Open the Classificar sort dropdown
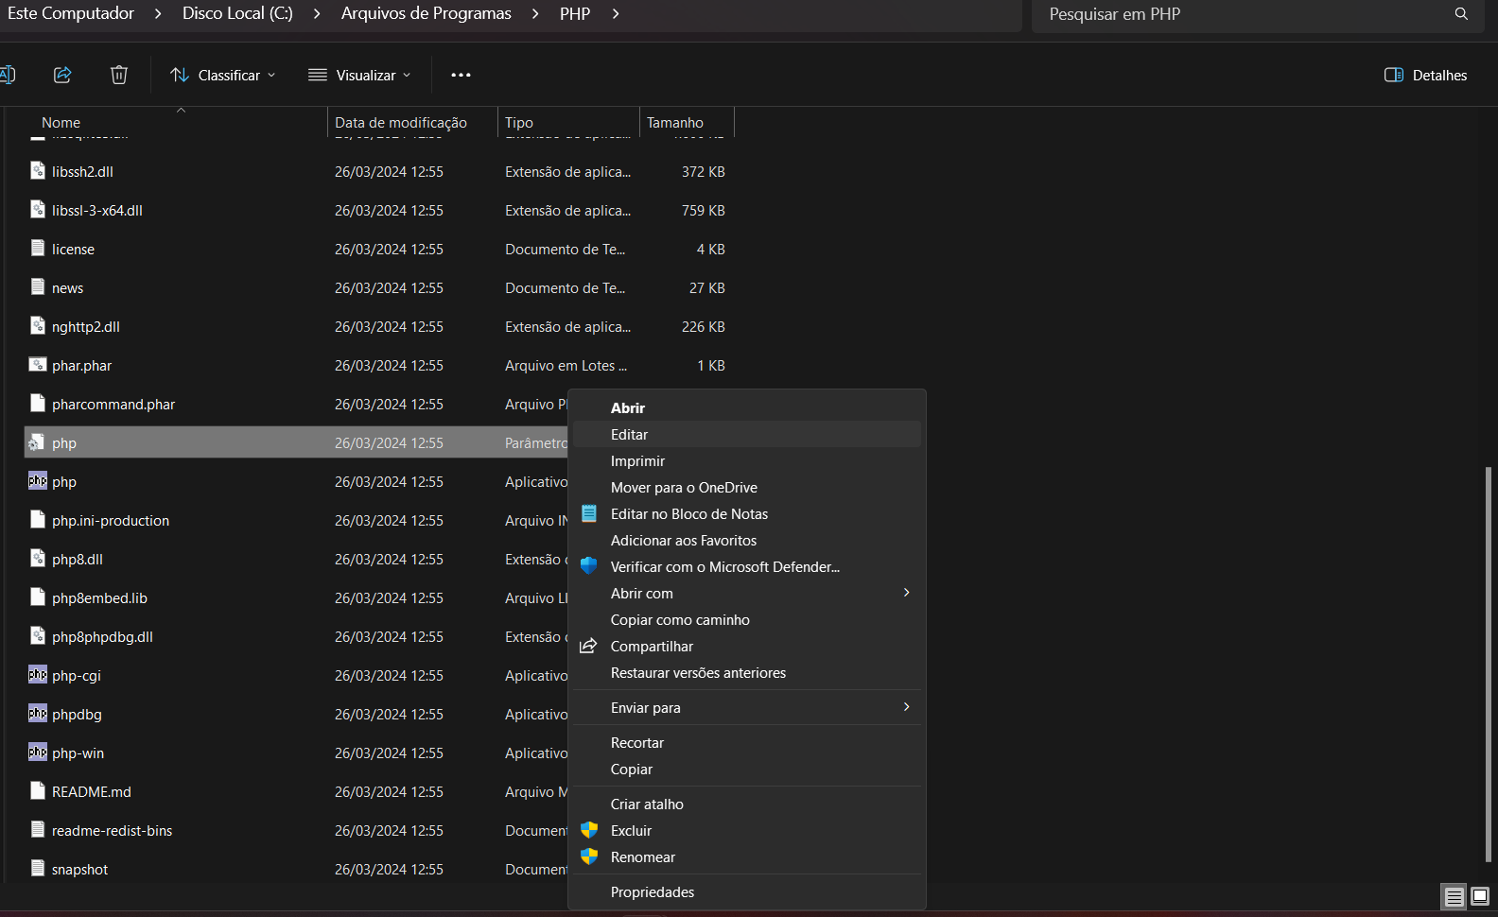 (x=223, y=75)
